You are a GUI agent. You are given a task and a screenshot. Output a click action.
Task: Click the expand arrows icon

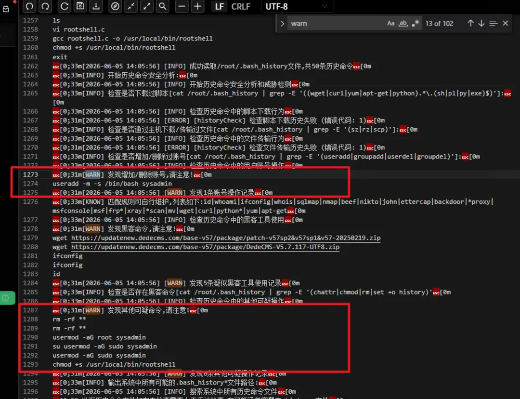coord(147,6)
